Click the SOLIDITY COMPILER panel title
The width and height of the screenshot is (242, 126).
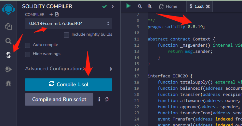(x=47, y=6)
